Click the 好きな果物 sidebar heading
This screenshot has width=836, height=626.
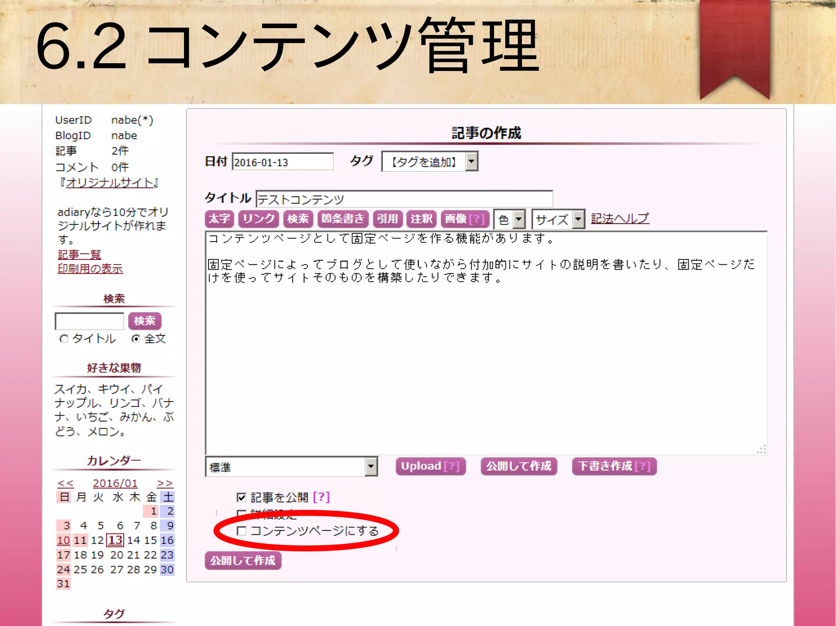(x=114, y=368)
